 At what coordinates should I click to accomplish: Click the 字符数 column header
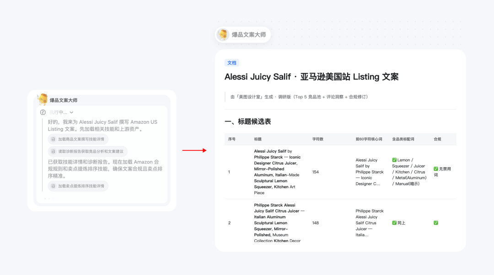[318, 139]
